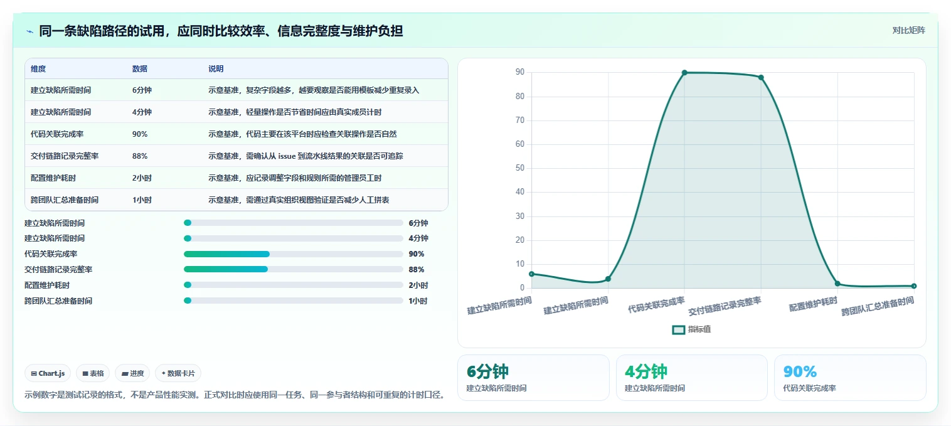Viewport: 951px width, 426px height.
Task: Open the 6分钟 data card
Action: click(x=533, y=378)
